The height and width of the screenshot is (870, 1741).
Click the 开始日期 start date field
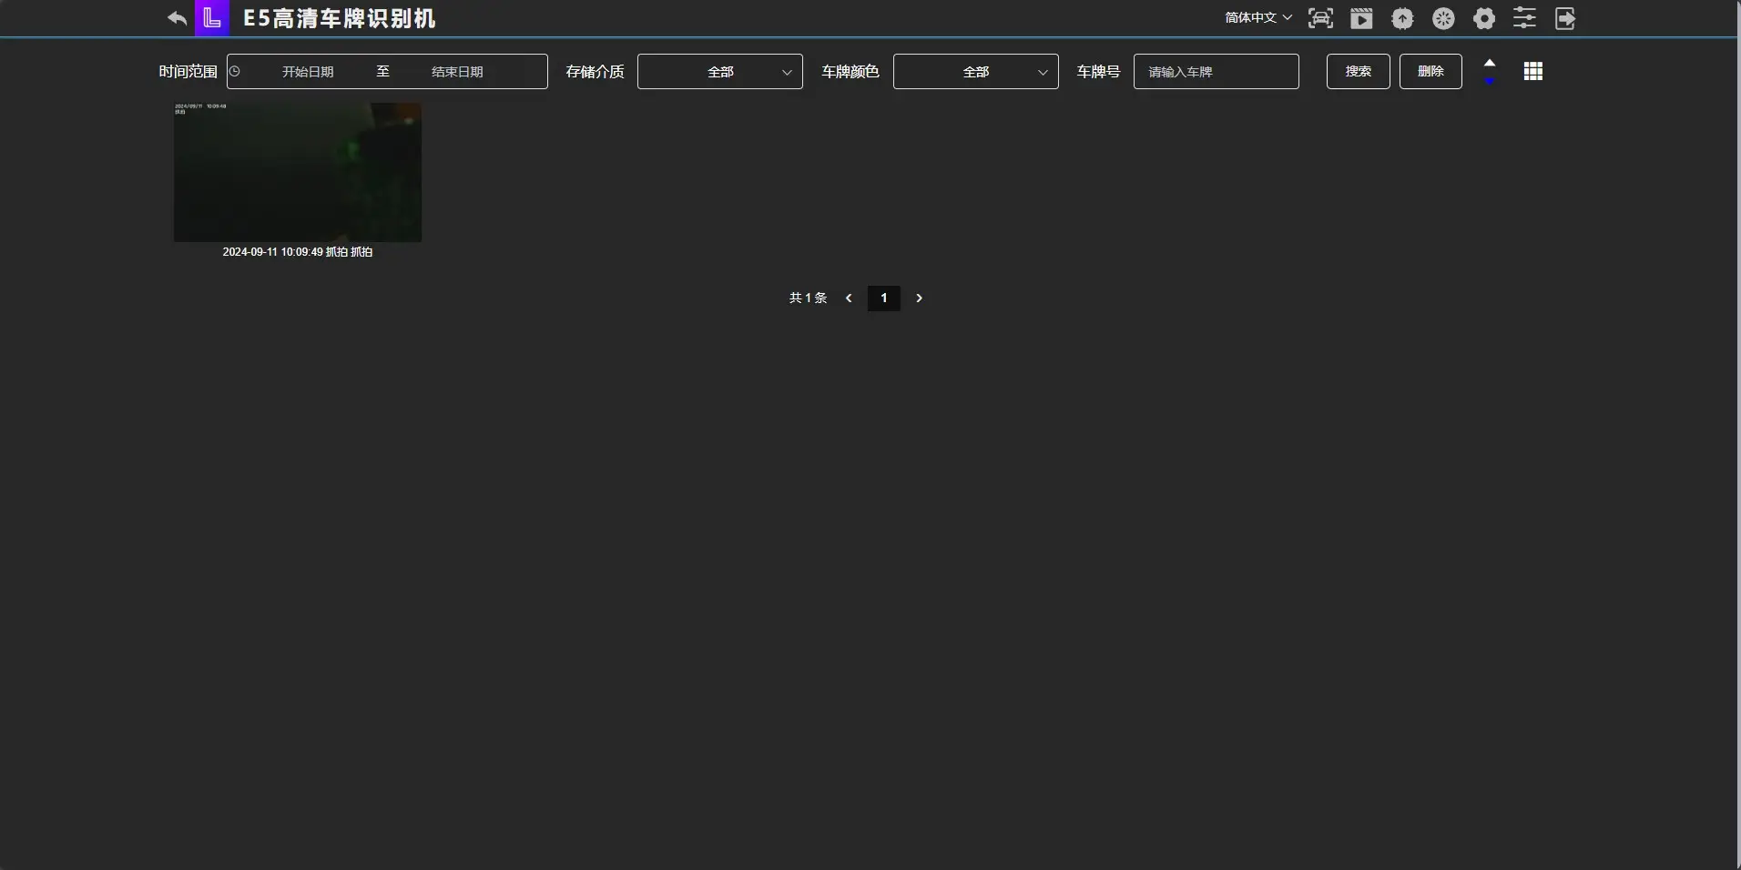pos(306,71)
